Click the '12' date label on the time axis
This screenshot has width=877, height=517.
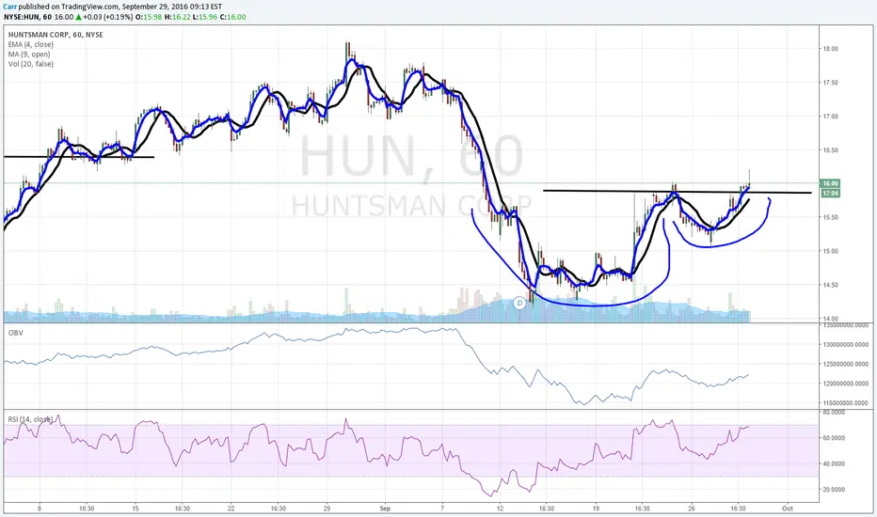coord(500,509)
